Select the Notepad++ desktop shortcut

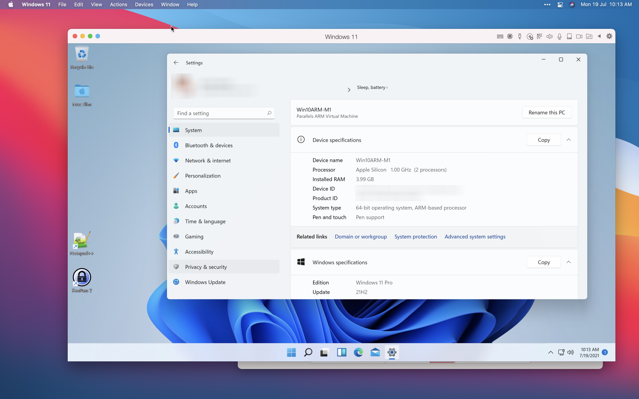pos(82,244)
